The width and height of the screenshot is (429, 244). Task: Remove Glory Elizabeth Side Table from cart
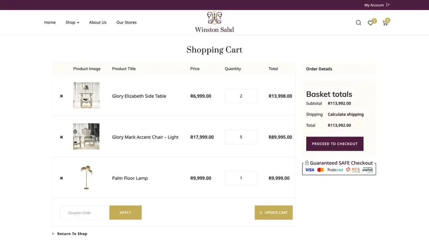tap(61, 96)
